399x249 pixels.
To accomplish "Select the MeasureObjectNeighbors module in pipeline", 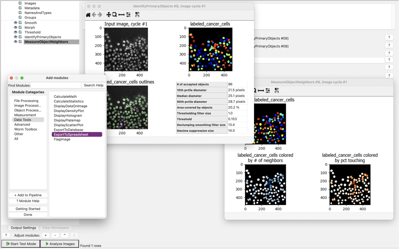I will pyautogui.click(x=46, y=42).
